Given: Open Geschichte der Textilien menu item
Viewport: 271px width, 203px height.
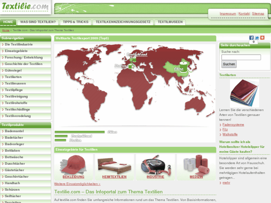Looking at the screenshot, I should coord(26,64).
